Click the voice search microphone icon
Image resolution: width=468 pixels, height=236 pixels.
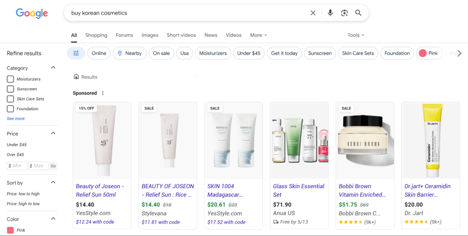coord(330,13)
